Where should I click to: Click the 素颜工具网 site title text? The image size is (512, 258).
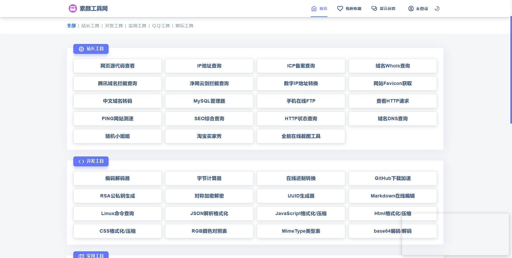click(x=94, y=9)
